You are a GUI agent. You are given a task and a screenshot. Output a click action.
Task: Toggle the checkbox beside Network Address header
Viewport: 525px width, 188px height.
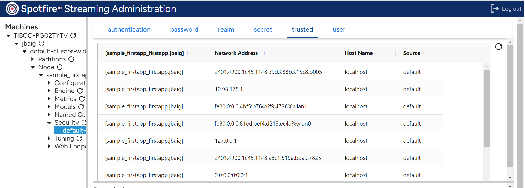tap(263, 52)
